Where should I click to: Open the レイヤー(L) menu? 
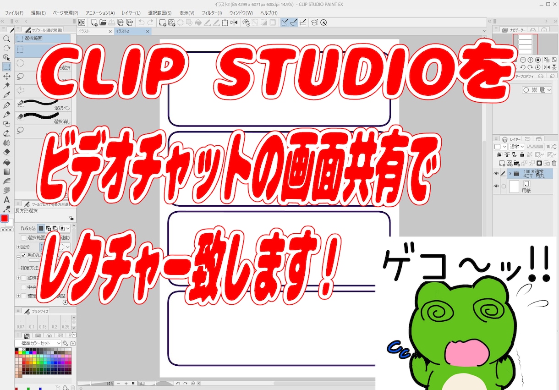click(x=131, y=13)
